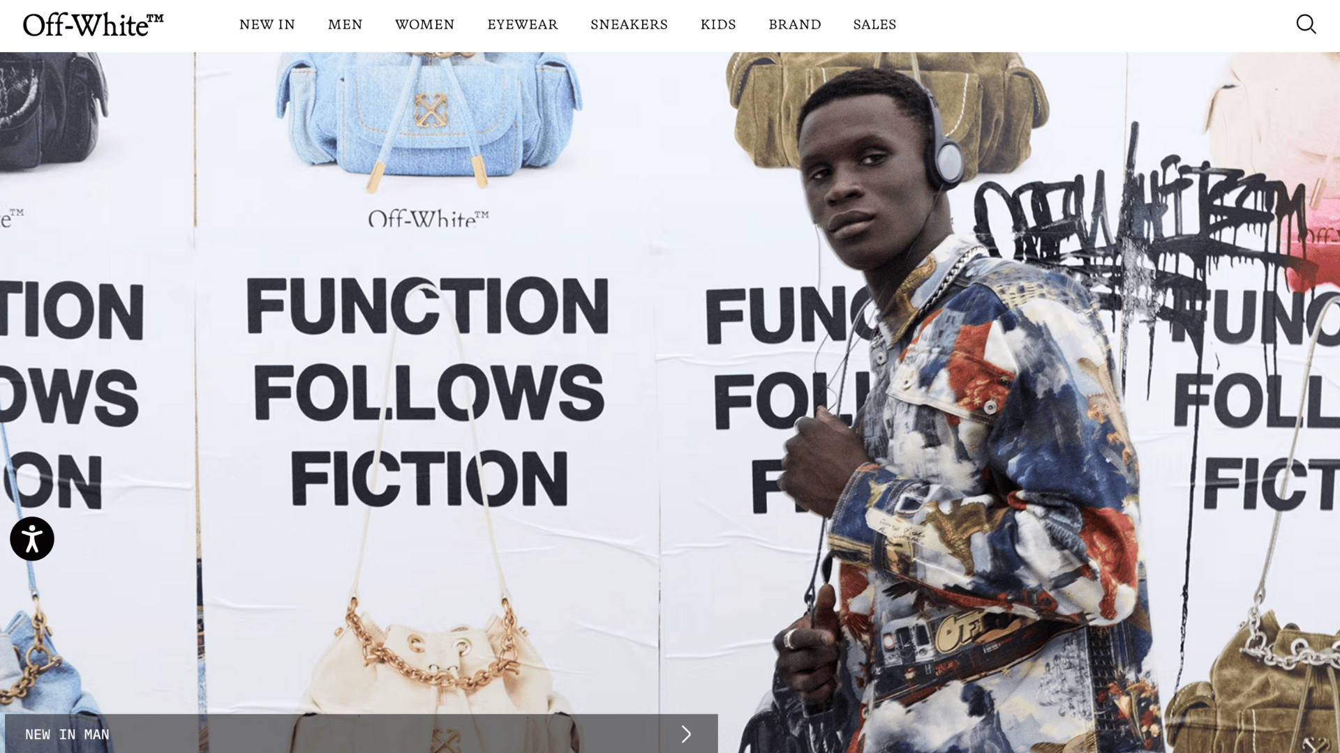Viewport: 1340px width, 753px height.
Task: Click the NEW IN MAN banner link
Action: 362,733
